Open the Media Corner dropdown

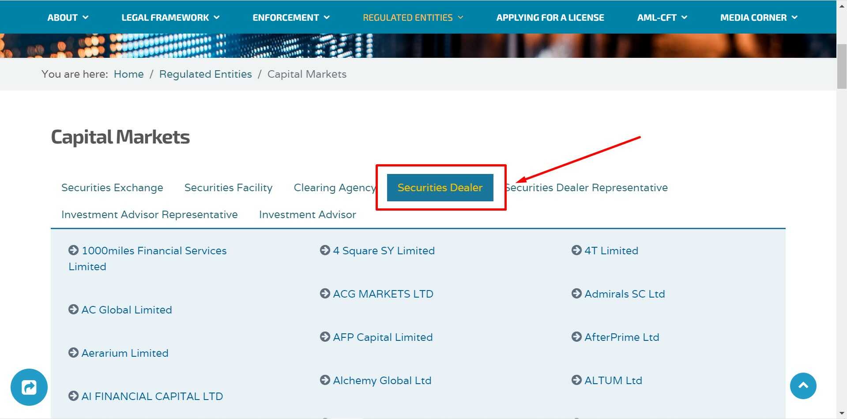click(759, 18)
